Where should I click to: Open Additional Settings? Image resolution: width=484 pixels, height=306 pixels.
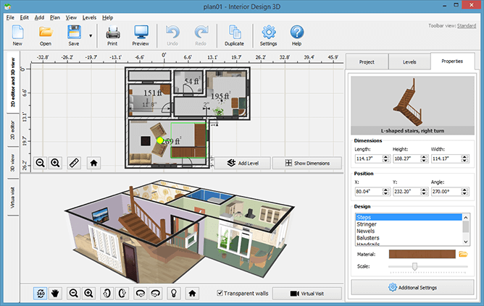[412, 287]
